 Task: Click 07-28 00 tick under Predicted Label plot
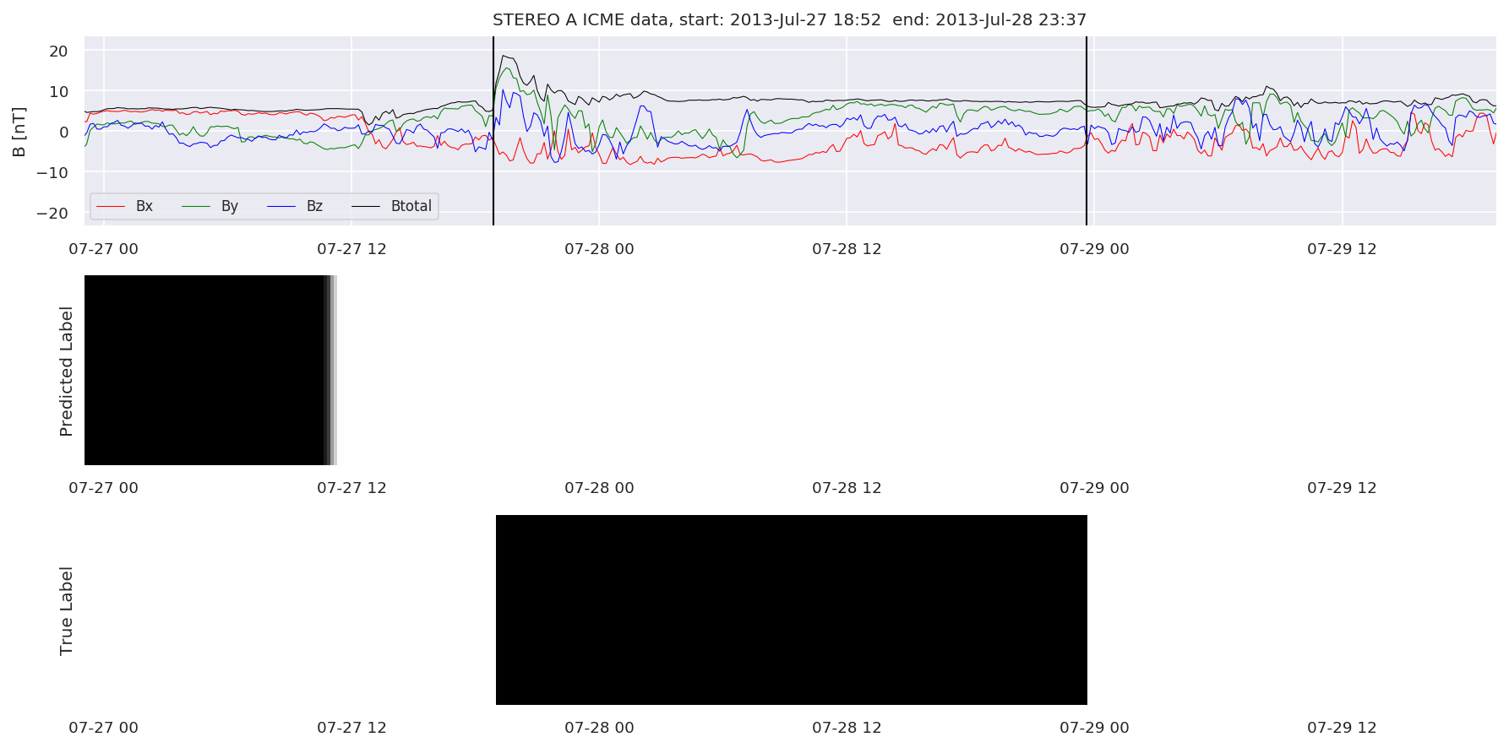point(599,488)
